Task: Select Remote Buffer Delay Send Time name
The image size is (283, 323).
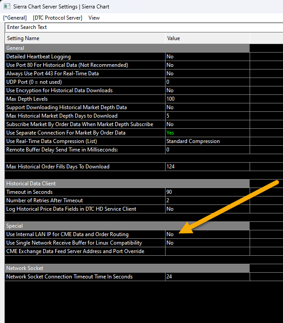Action: tap(85, 150)
